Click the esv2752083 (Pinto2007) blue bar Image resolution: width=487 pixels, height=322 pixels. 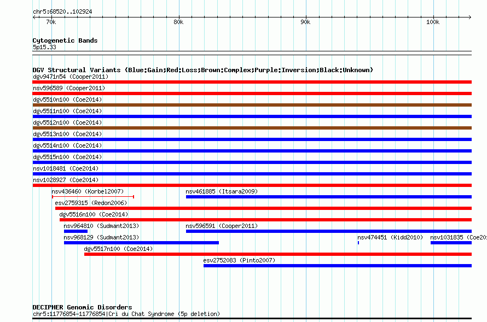[338, 266]
